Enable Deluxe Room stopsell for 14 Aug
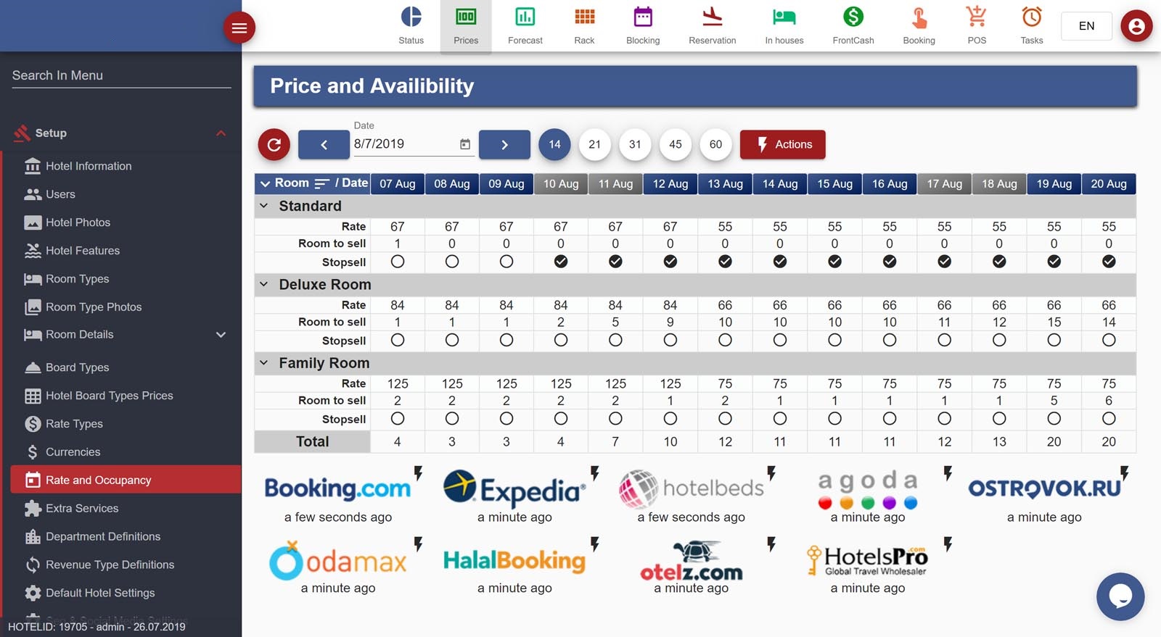The image size is (1161, 637). (780, 340)
